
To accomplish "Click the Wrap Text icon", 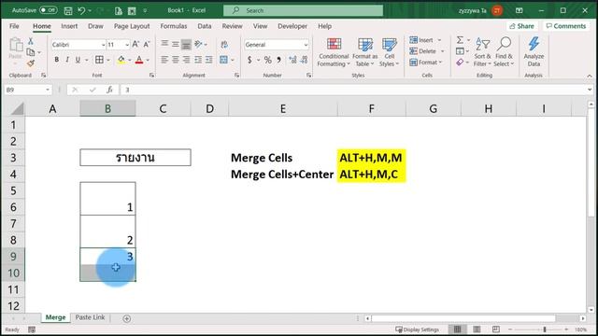I will point(224,45).
